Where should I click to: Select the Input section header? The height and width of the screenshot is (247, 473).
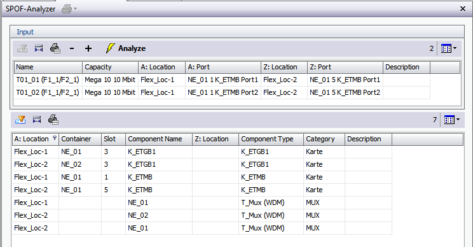coord(236,32)
